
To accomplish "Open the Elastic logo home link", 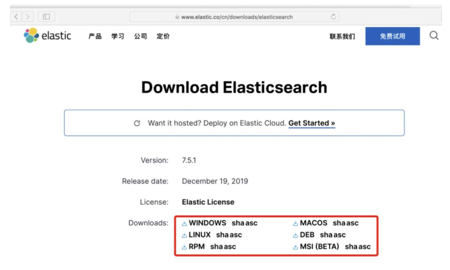I will pos(47,35).
